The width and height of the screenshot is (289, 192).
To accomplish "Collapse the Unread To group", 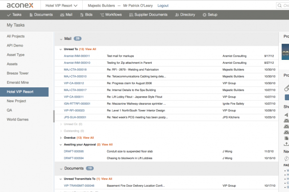I will (x=60, y=49).
